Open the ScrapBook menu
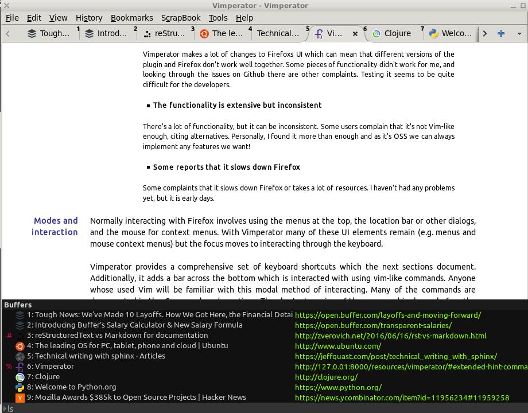528x413 pixels. [x=181, y=18]
